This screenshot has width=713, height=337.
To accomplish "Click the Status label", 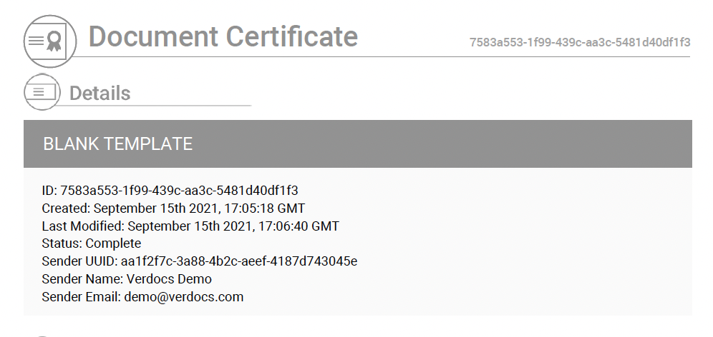I will click(x=62, y=243).
